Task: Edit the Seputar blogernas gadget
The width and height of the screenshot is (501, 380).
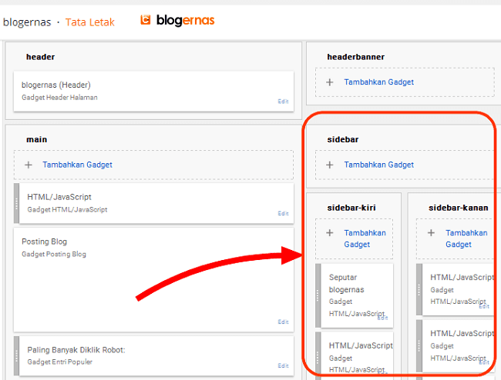Action: tap(383, 318)
